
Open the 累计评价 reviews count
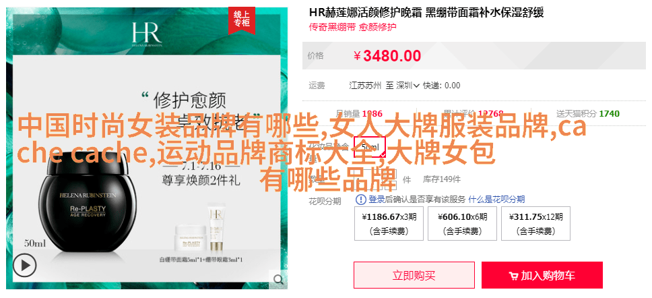tap(474, 113)
